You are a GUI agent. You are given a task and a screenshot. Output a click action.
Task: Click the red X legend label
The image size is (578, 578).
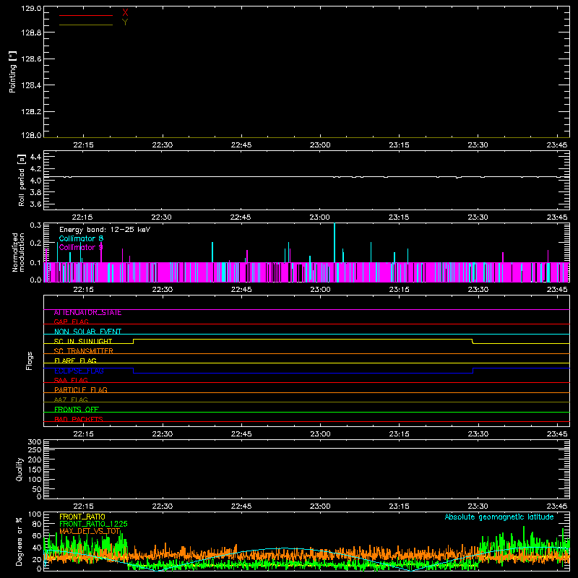coord(125,13)
